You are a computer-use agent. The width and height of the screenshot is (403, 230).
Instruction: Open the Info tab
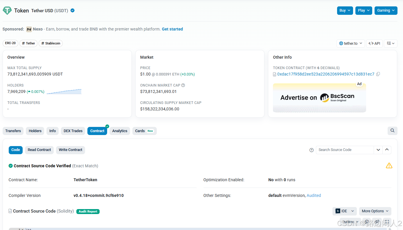(x=53, y=131)
